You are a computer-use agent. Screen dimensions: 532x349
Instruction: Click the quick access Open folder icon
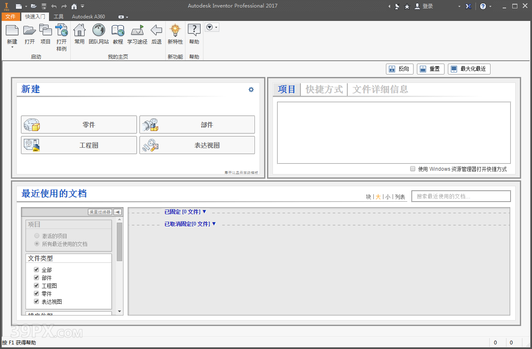[34, 6]
